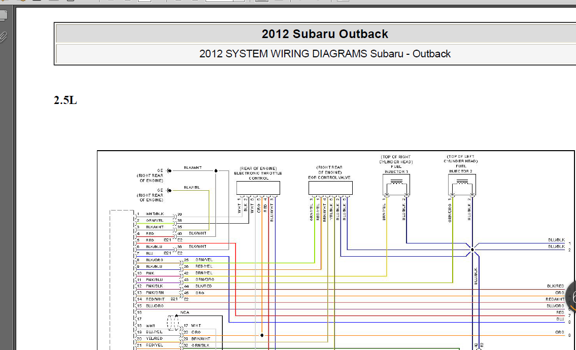
Task: Click the Electronic Throttle Control connector box
Action: pos(258,188)
